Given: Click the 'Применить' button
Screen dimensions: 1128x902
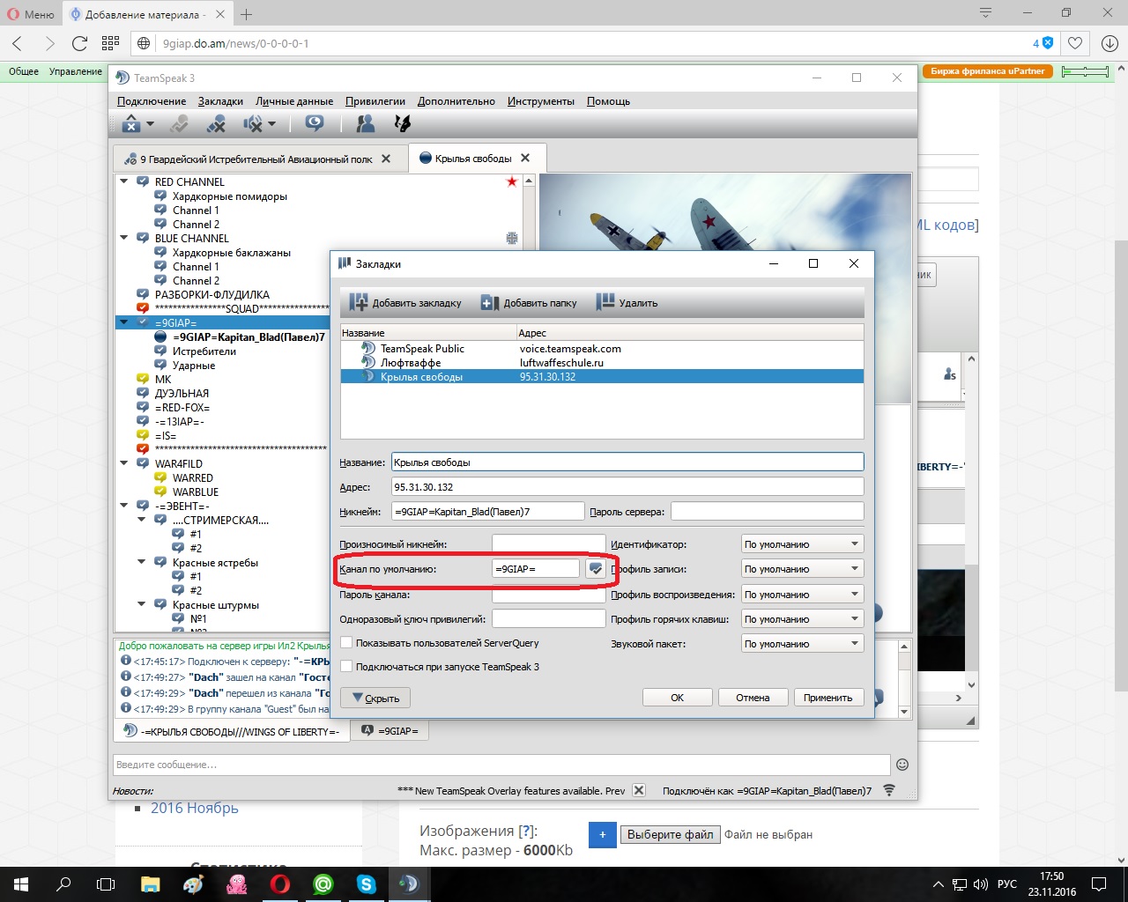Looking at the screenshot, I should pyautogui.click(x=827, y=698).
